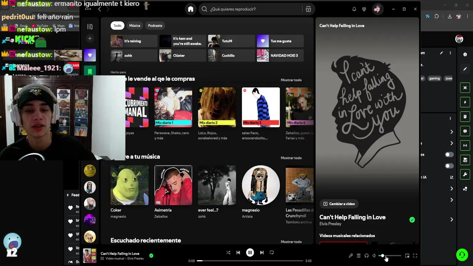Click the now-playing album thumbnail in the bottom bar

[90, 255]
